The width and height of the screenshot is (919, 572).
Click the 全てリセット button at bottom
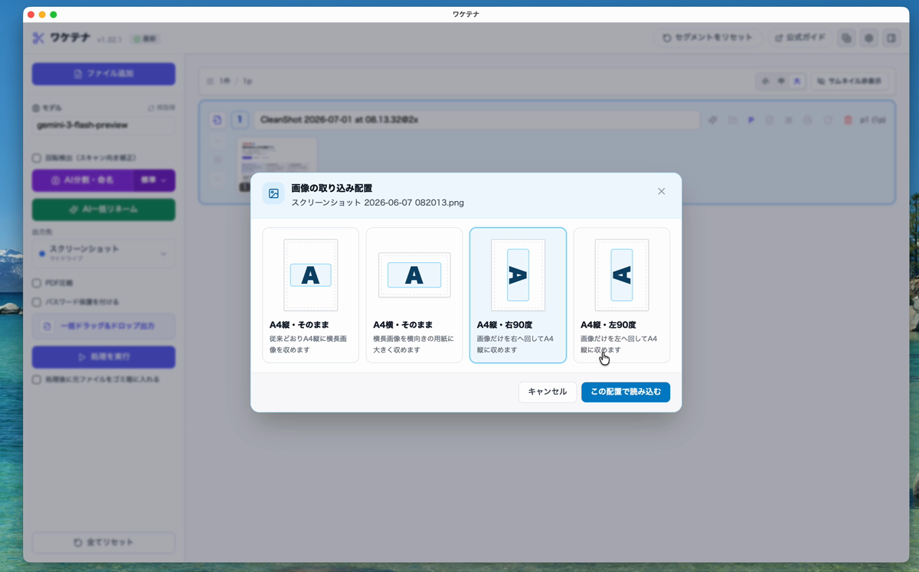click(x=103, y=542)
